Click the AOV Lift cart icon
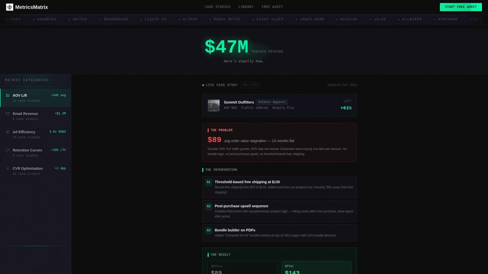The image size is (488, 274). (8, 95)
